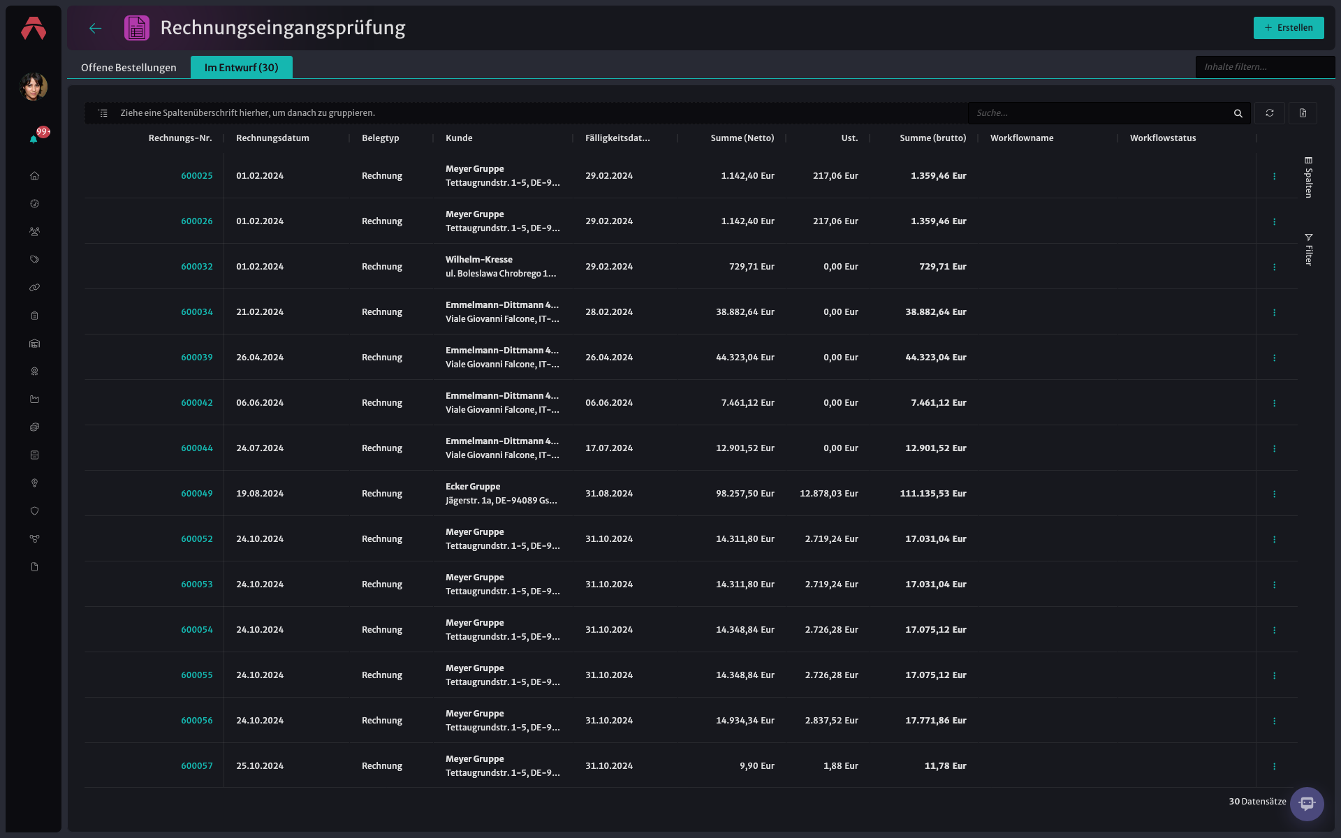Screen dimensions: 1341x838
Task: Switch to Offene Bestellungen tab
Action: click(129, 68)
